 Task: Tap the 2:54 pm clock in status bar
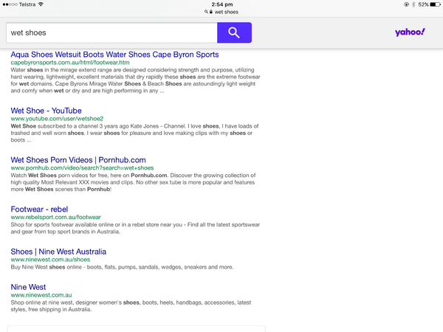[221, 4]
